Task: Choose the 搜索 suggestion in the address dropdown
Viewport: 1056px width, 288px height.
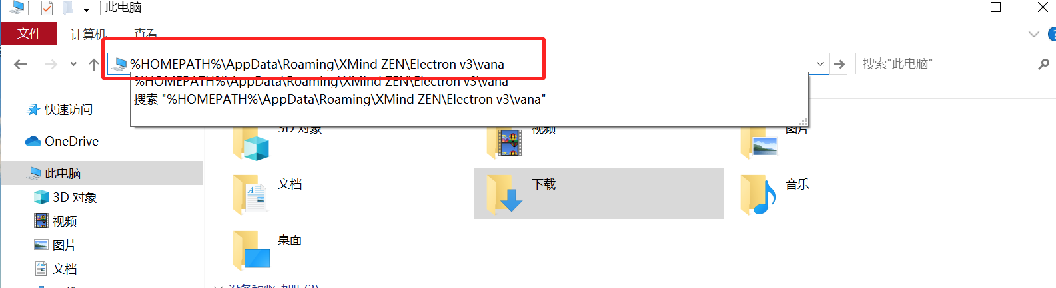Action: (340, 100)
